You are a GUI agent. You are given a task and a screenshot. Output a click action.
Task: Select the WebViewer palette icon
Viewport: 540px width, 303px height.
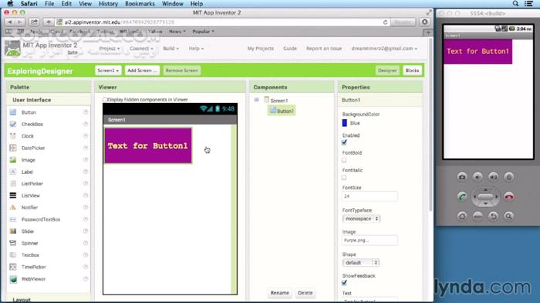tap(13, 279)
